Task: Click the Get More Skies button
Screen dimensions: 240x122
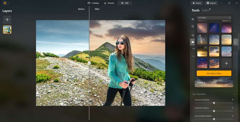Action: click(x=214, y=73)
